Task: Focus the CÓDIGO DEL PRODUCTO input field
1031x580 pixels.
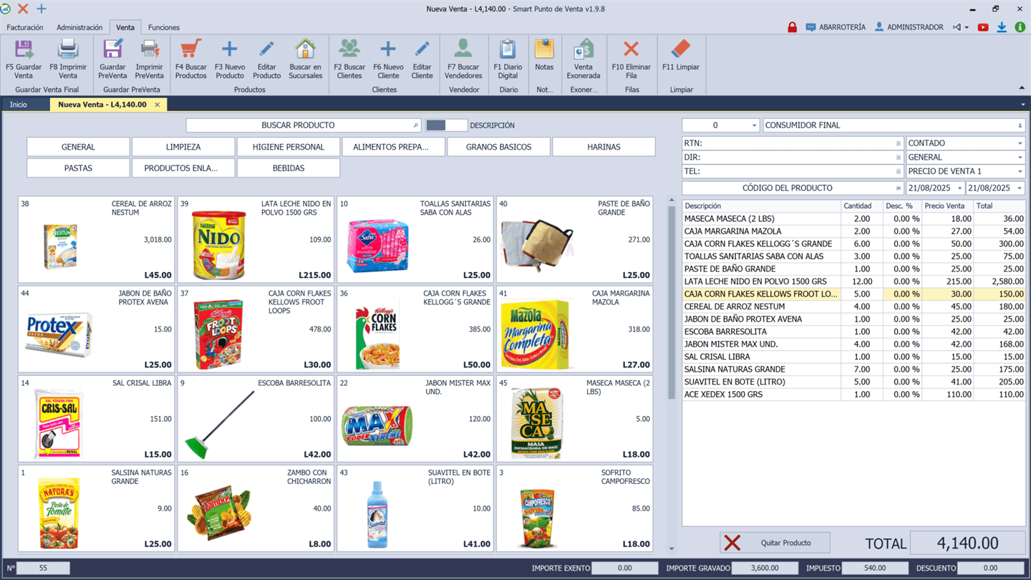Action: [793, 188]
